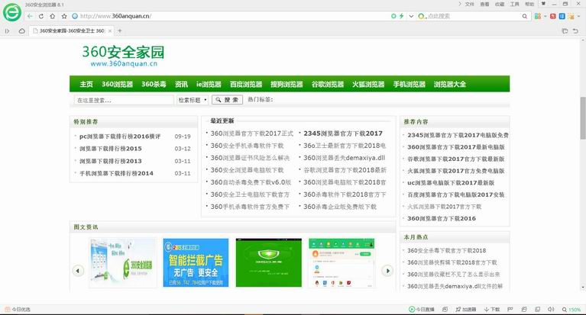Toggle mute with the speaker icon

(551, 310)
